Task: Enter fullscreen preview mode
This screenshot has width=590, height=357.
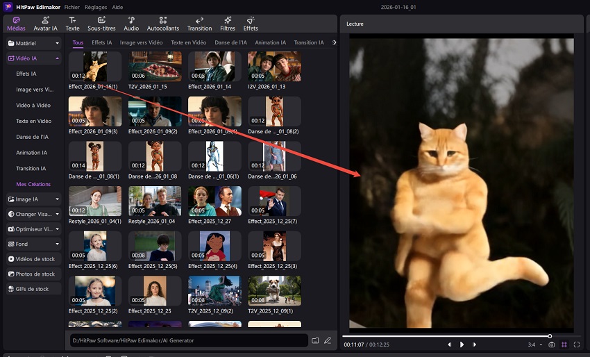Action: coord(576,344)
